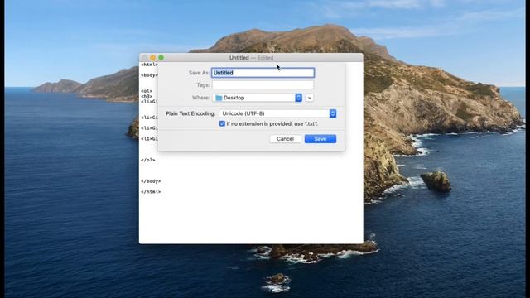Click the </html> line in document
This screenshot has width=530, height=298.
click(x=151, y=191)
